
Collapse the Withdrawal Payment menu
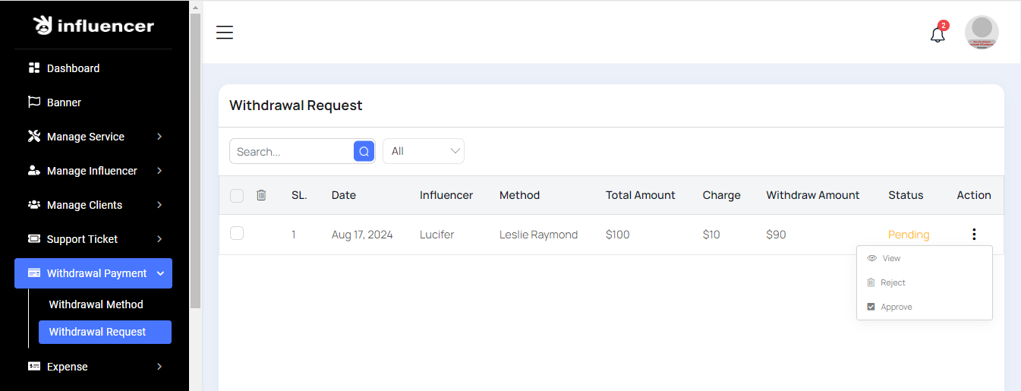point(93,273)
